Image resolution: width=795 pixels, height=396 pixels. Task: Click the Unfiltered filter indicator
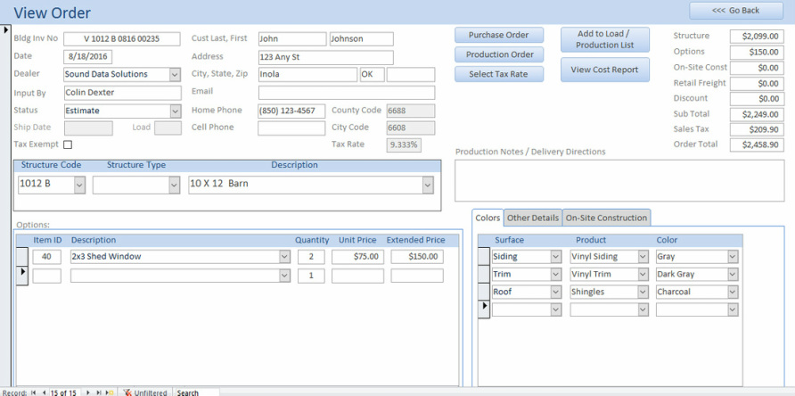145,392
